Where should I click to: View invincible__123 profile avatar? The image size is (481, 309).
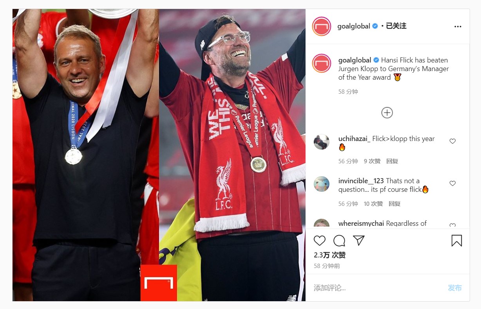tap(322, 184)
